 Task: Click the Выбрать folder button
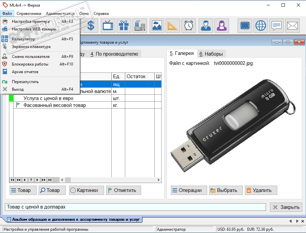(226, 190)
